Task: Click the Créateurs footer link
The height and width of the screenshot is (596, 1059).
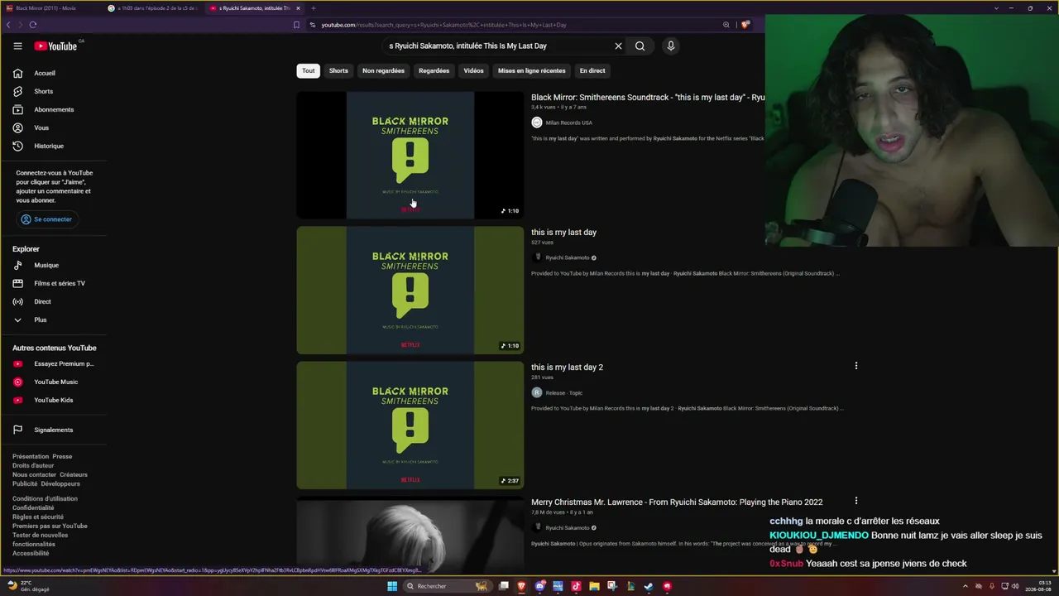Action: (x=74, y=474)
